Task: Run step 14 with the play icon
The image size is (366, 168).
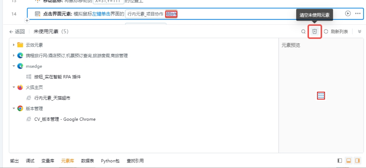Action: tap(348, 13)
